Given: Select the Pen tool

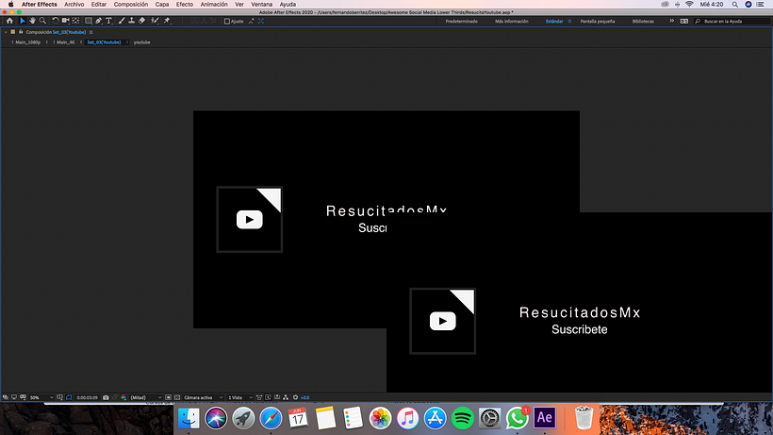Looking at the screenshot, I should pyautogui.click(x=99, y=21).
